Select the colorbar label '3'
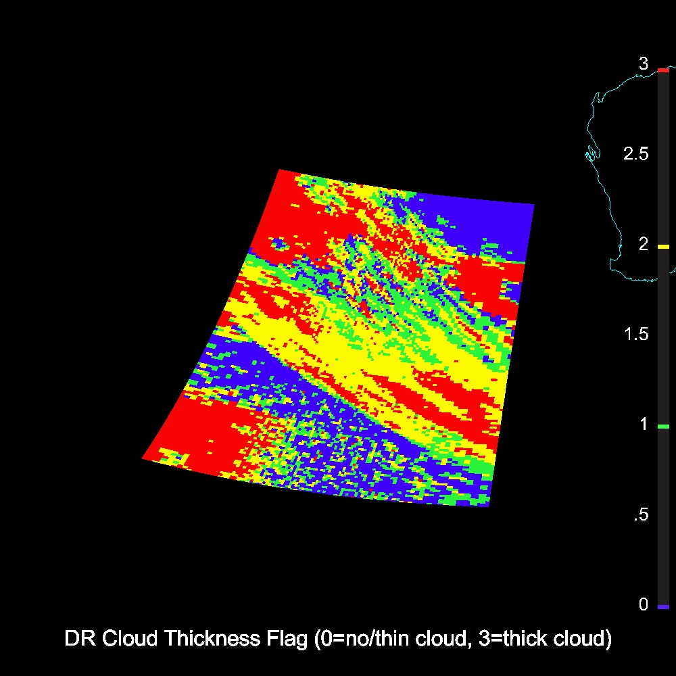 [644, 64]
